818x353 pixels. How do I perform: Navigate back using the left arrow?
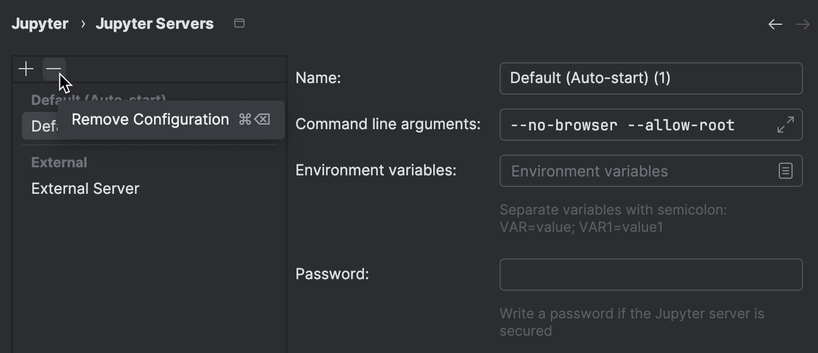click(x=775, y=24)
